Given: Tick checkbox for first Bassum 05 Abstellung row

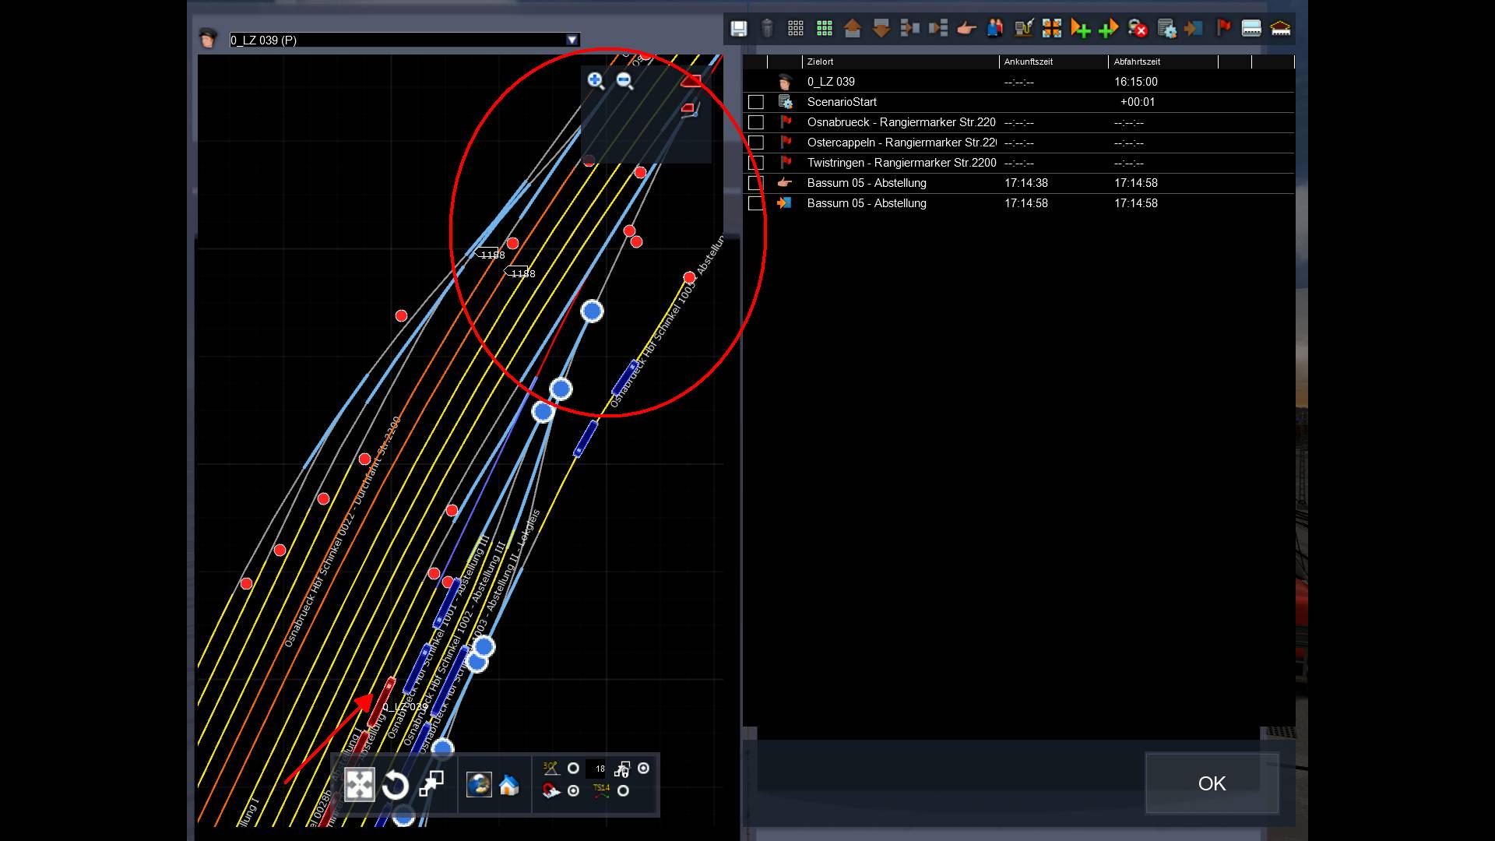Looking at the screenshot, I should [755, 183].
